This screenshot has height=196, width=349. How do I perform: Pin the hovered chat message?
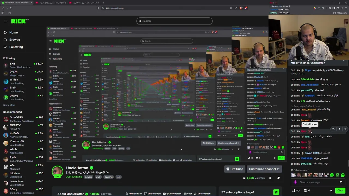point(339,129)
